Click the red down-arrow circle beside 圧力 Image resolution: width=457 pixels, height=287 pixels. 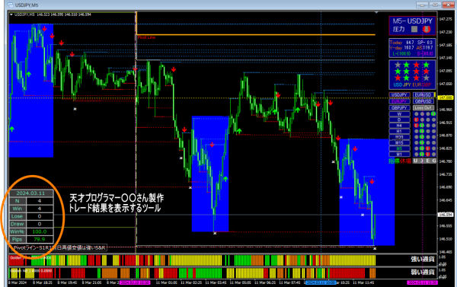[427, 29]
